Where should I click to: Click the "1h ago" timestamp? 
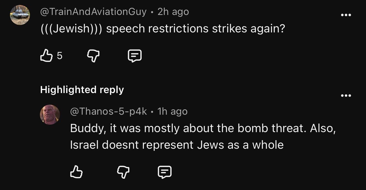(x=172, y=111)
